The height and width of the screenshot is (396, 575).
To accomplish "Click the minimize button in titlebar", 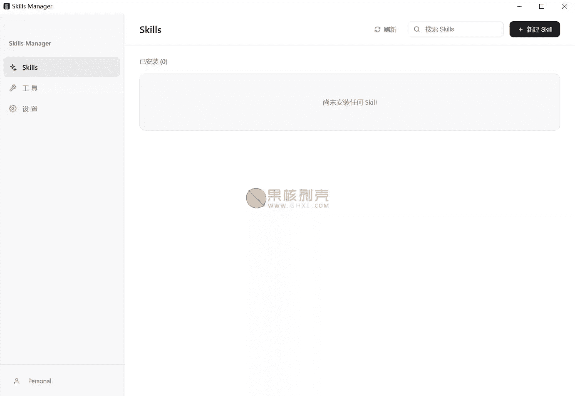I will pyautogui.click(x=519, y=6).
